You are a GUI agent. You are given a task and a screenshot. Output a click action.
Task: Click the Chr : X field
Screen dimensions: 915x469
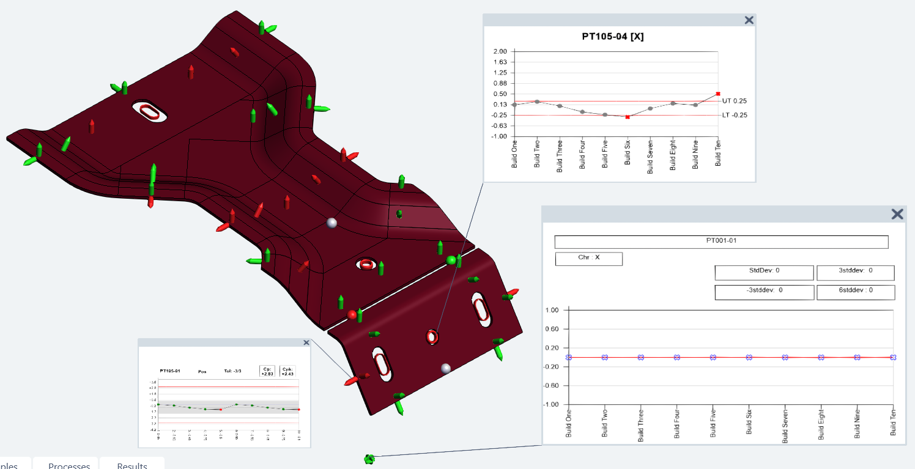click(x=588, y=259)
